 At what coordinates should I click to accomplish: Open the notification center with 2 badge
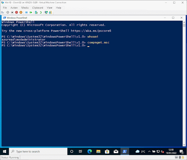click(x=181, y=152)
